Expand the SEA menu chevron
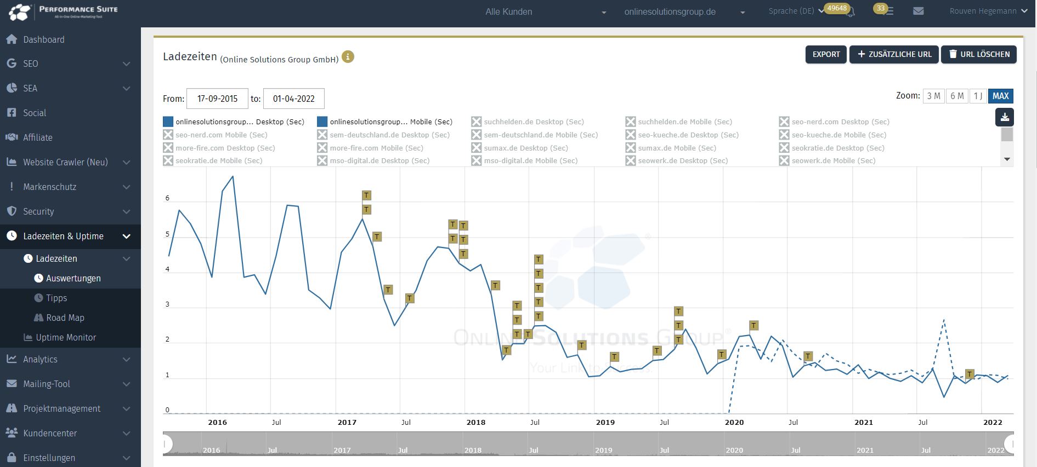Viewport: 1037px width, 467px height. (127, 88)
